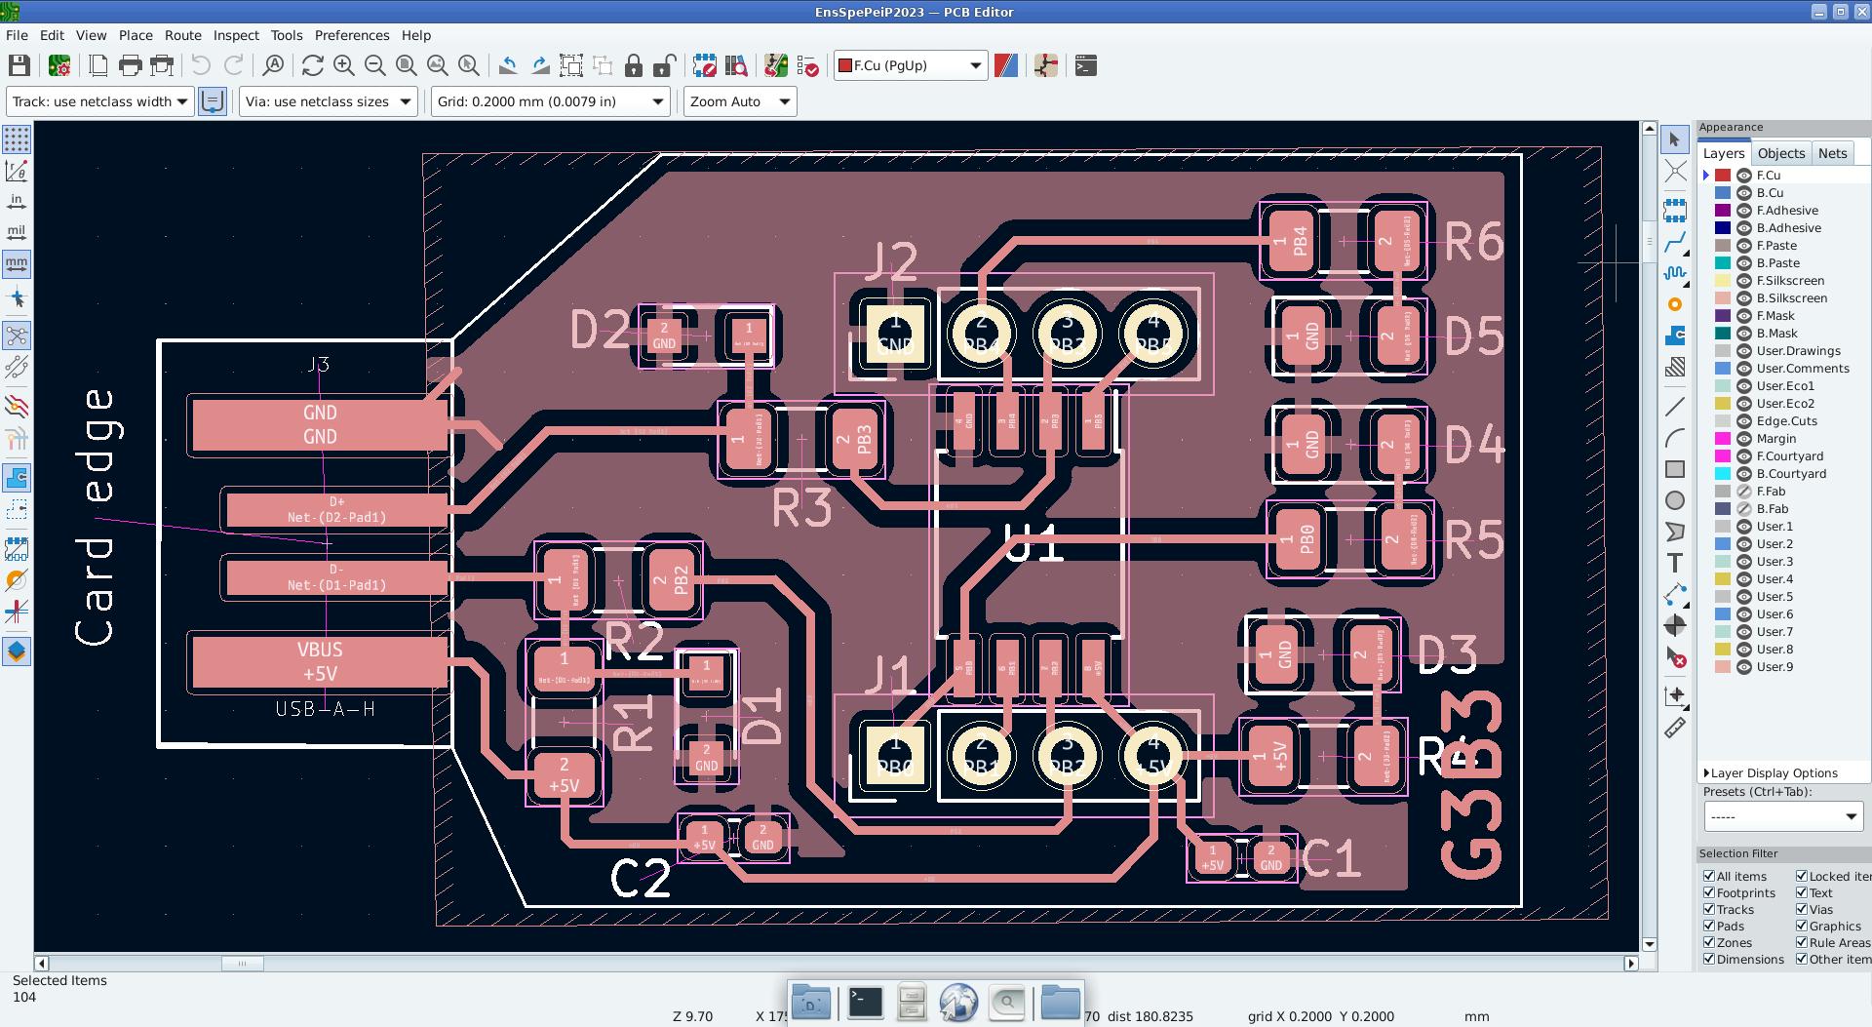Click Zoom out icon

[375, 65]
